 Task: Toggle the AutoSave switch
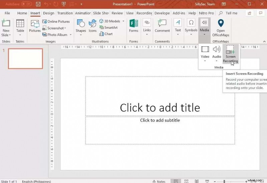pos(26,4)
